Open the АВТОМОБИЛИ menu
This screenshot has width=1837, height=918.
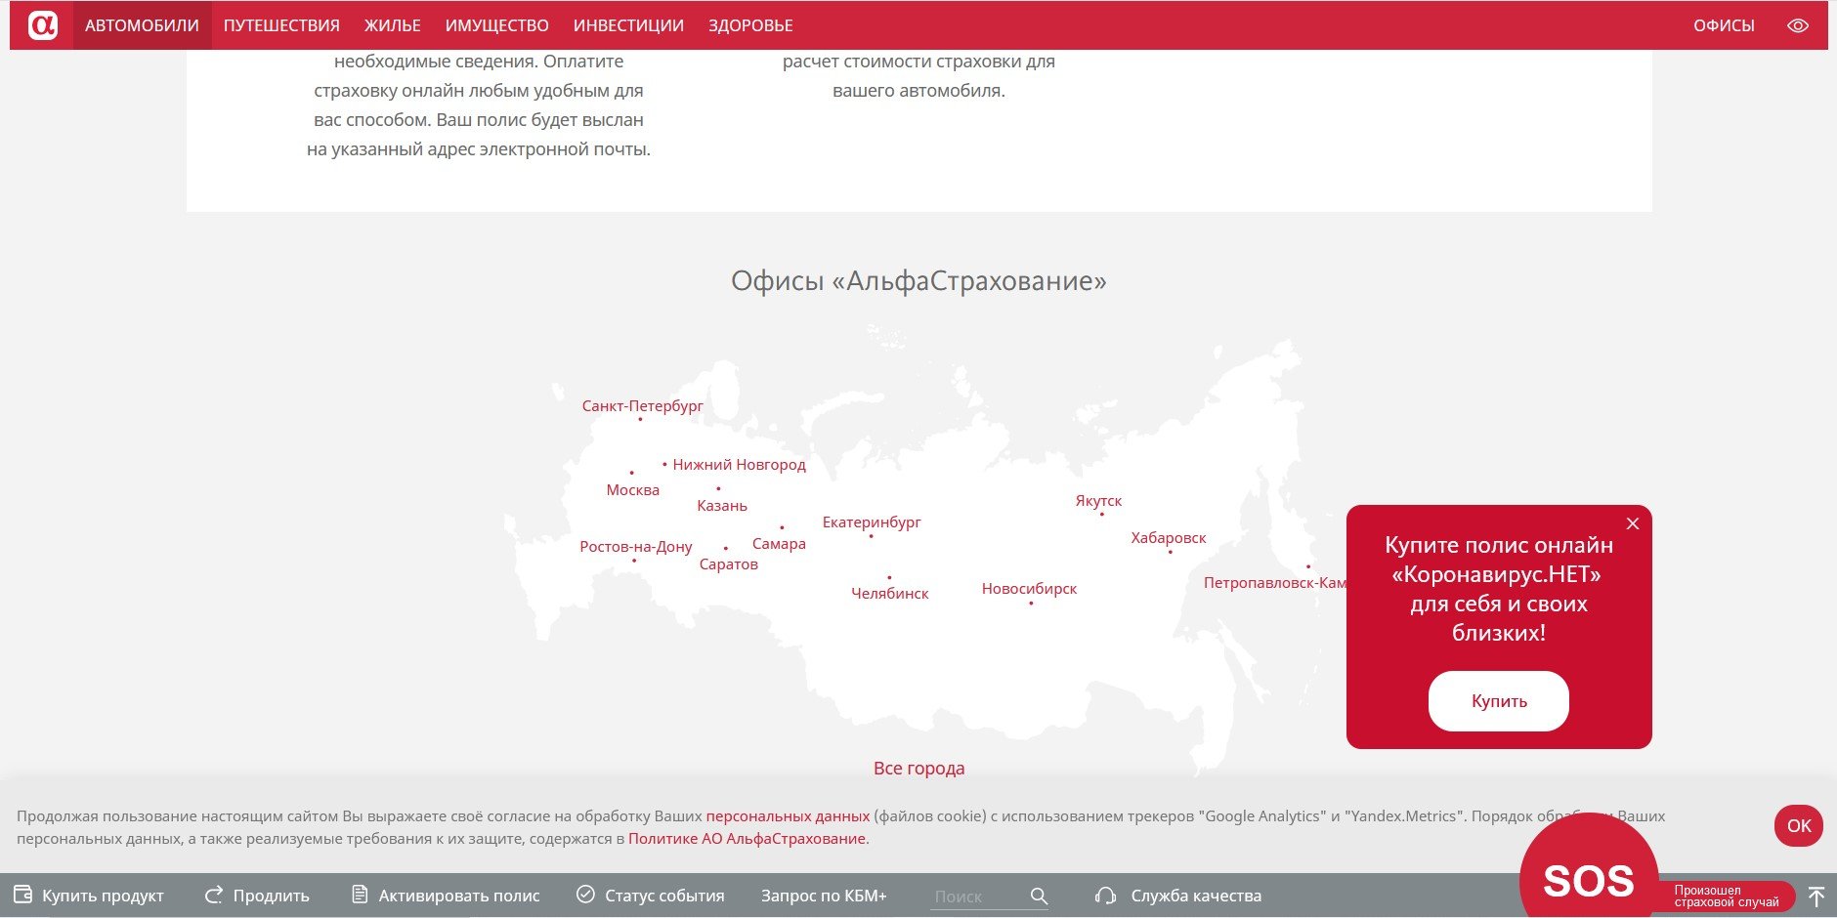coord(142,25)
